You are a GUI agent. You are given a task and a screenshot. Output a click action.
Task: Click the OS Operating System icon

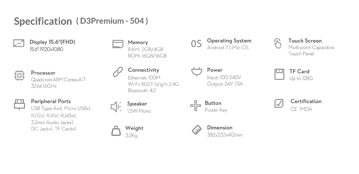[x=196, y=44]
